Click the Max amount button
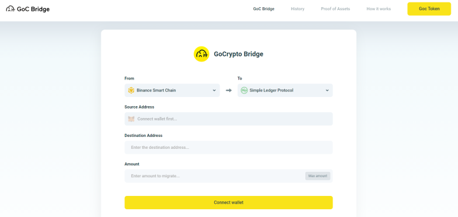Image resolution: width=458 pixels, height=217 pixels. [x=318, y=176]
